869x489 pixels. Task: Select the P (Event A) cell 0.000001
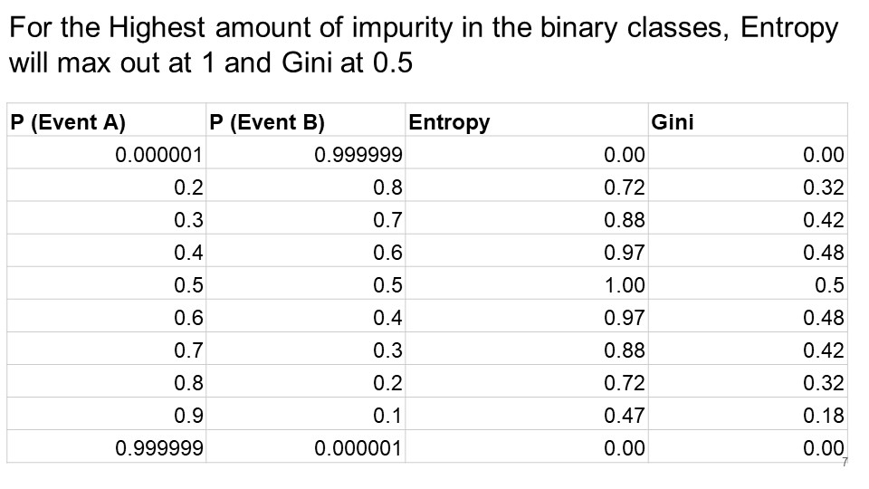(x=158, y=155)
